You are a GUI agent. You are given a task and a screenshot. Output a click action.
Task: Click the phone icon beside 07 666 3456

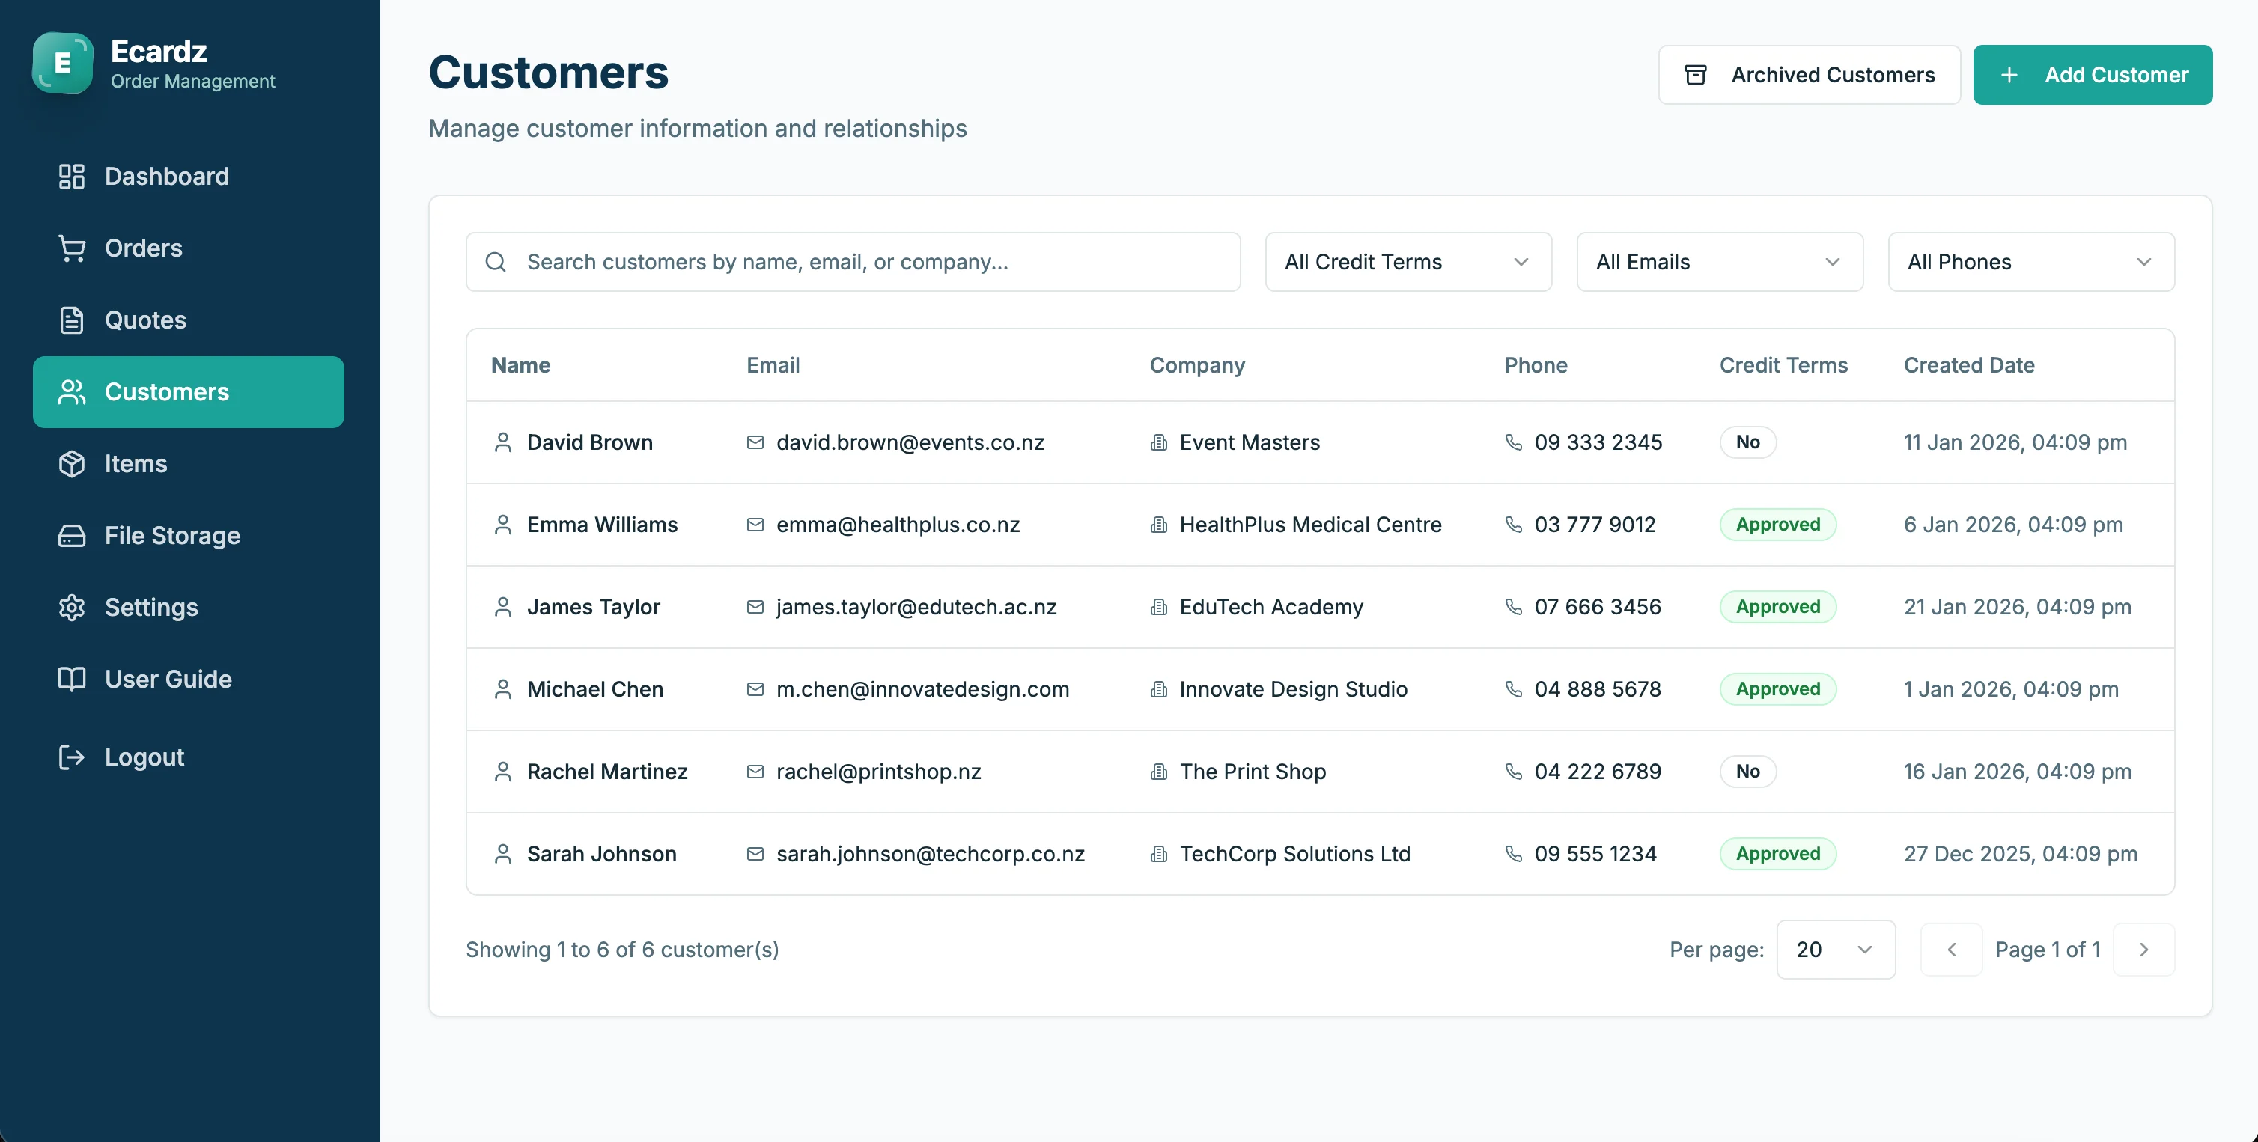pyautogui.click(x=1514, y=608)
